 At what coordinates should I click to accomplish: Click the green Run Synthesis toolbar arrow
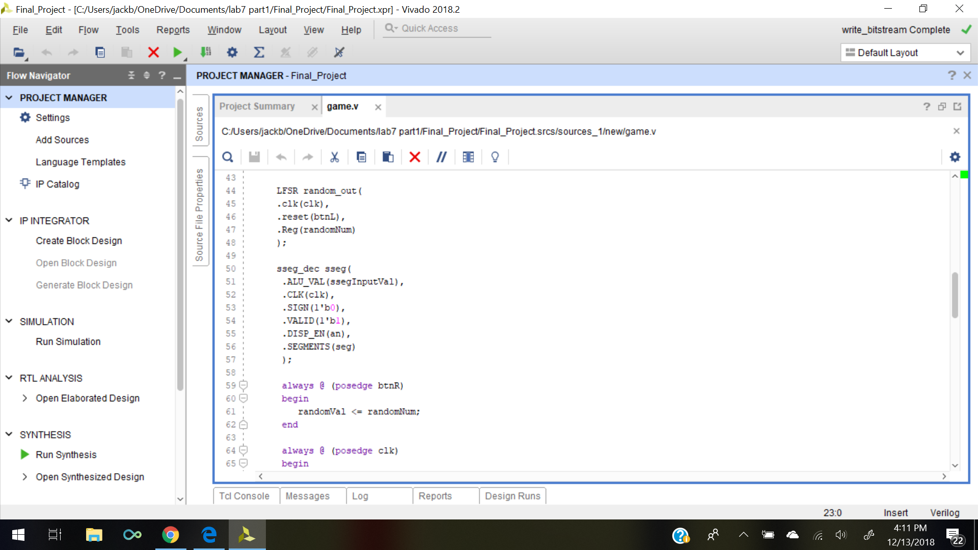coord(177,52)
